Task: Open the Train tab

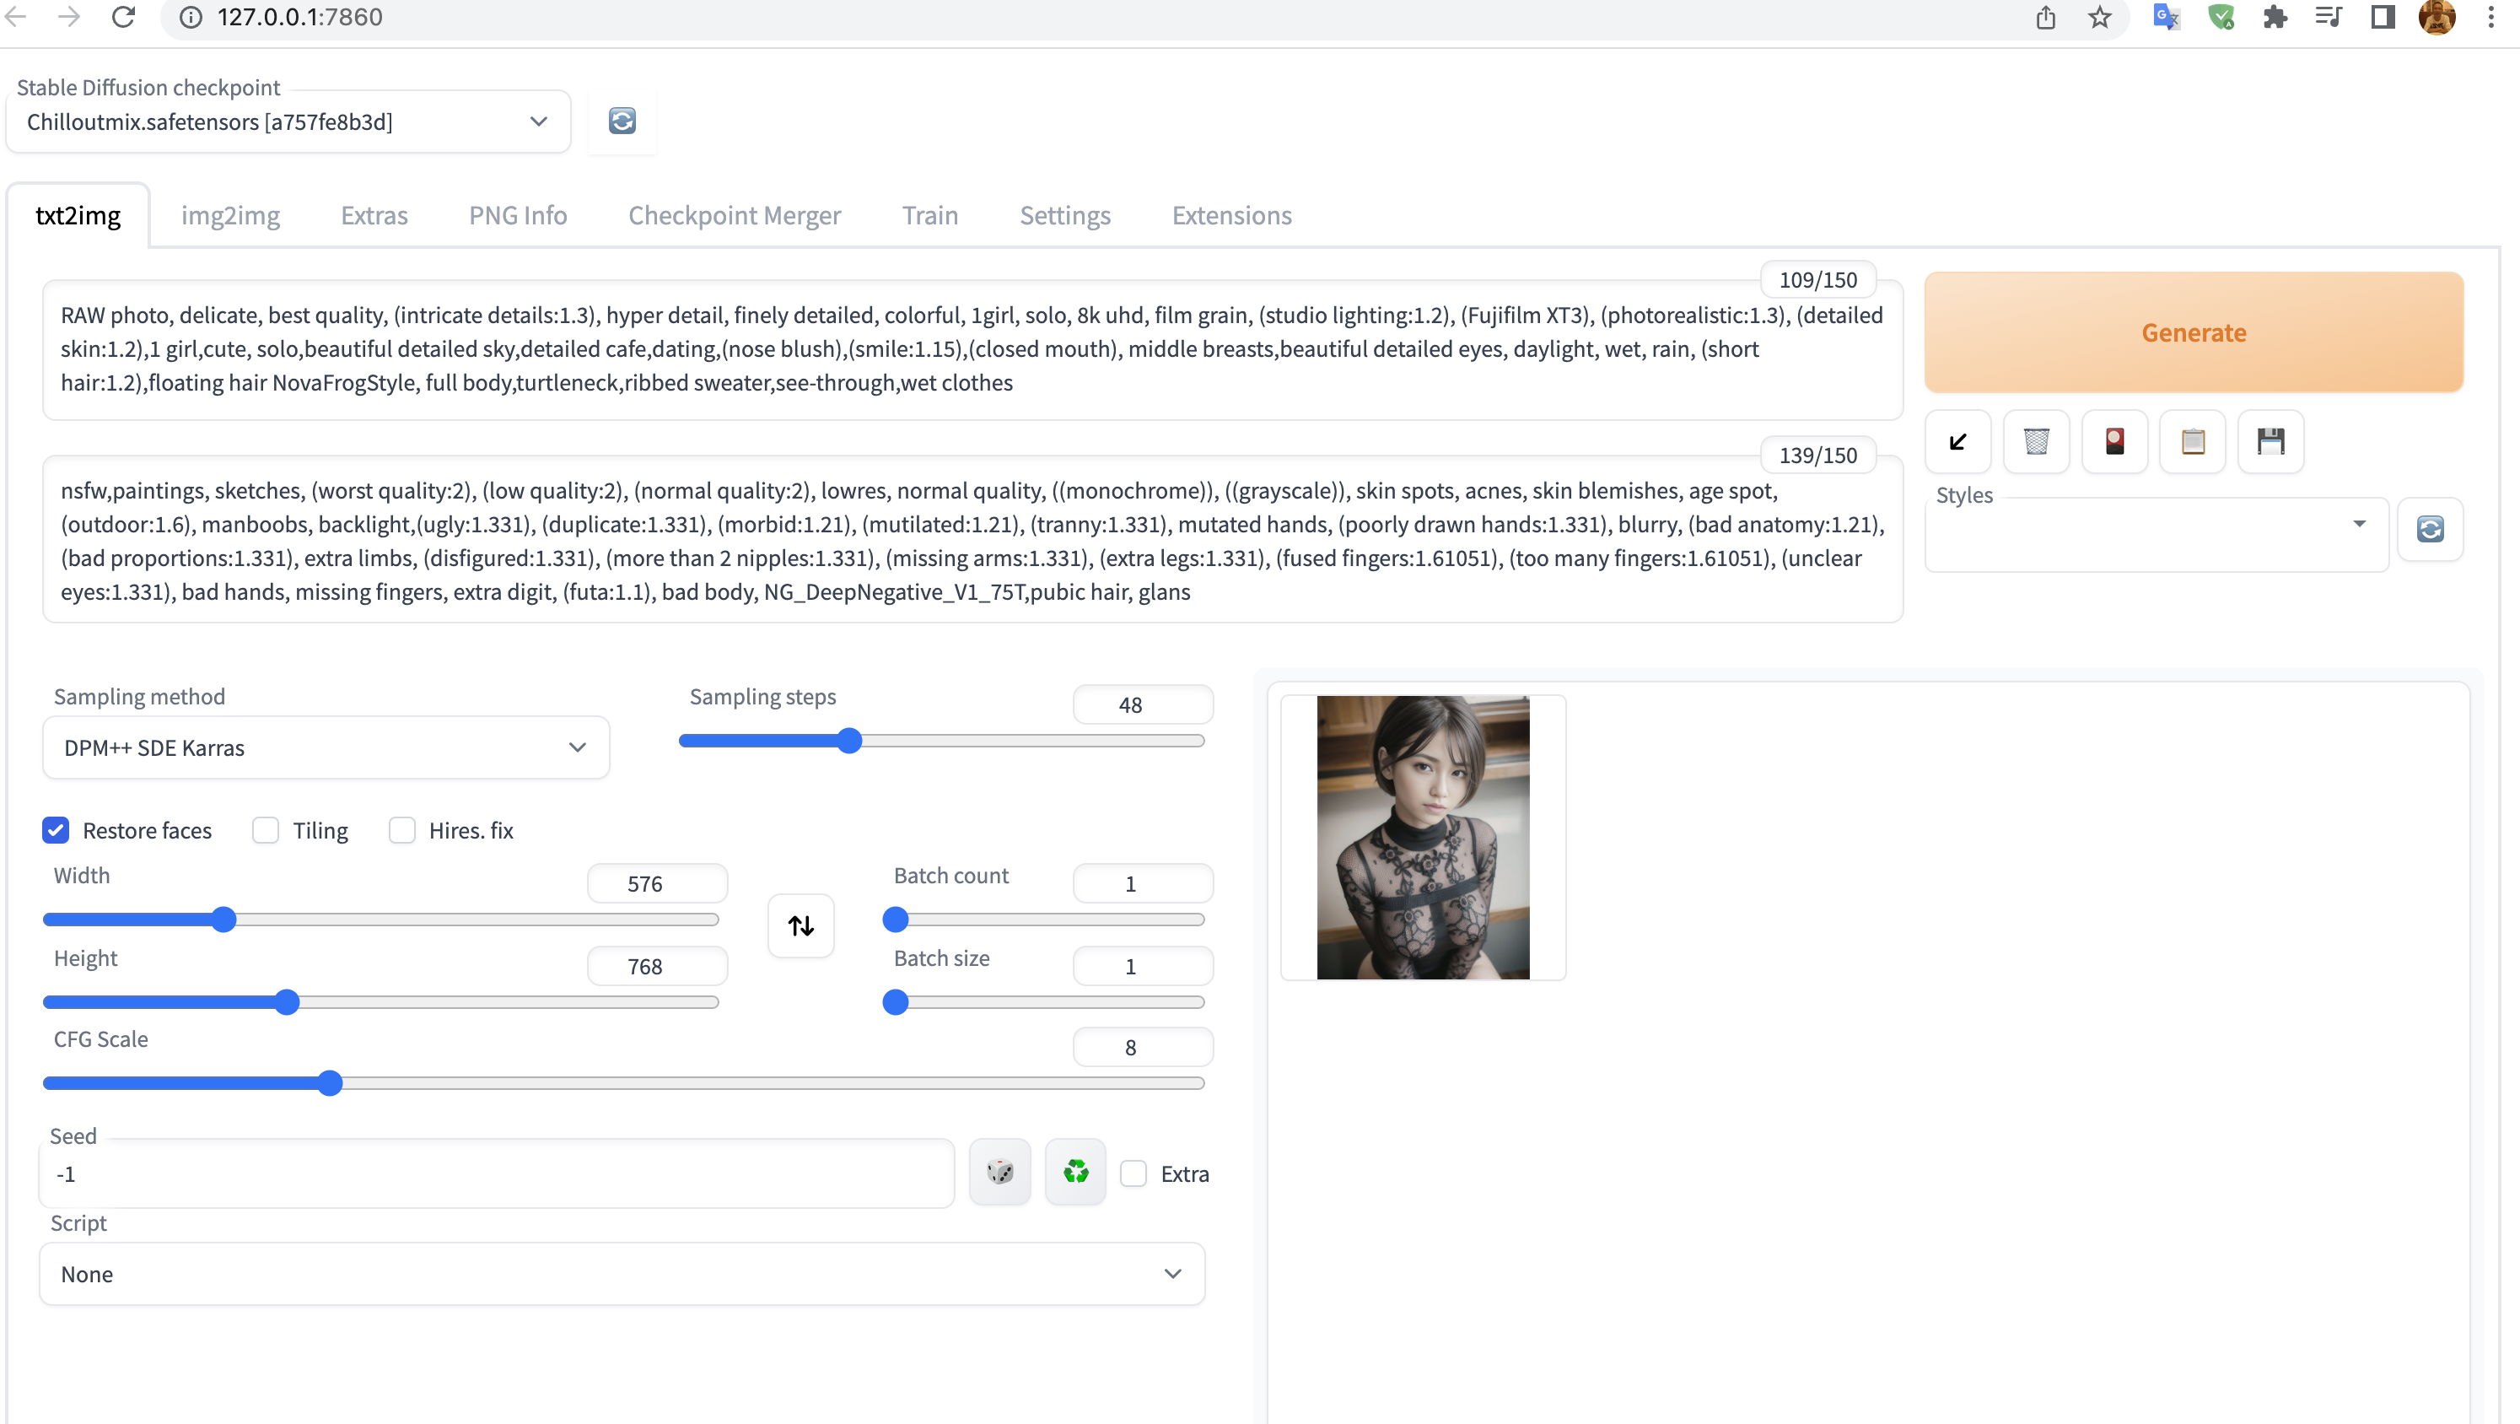Action: point(930,215)
